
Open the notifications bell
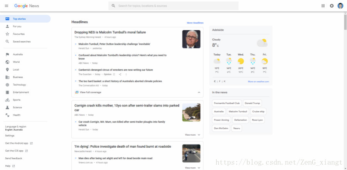332,6
